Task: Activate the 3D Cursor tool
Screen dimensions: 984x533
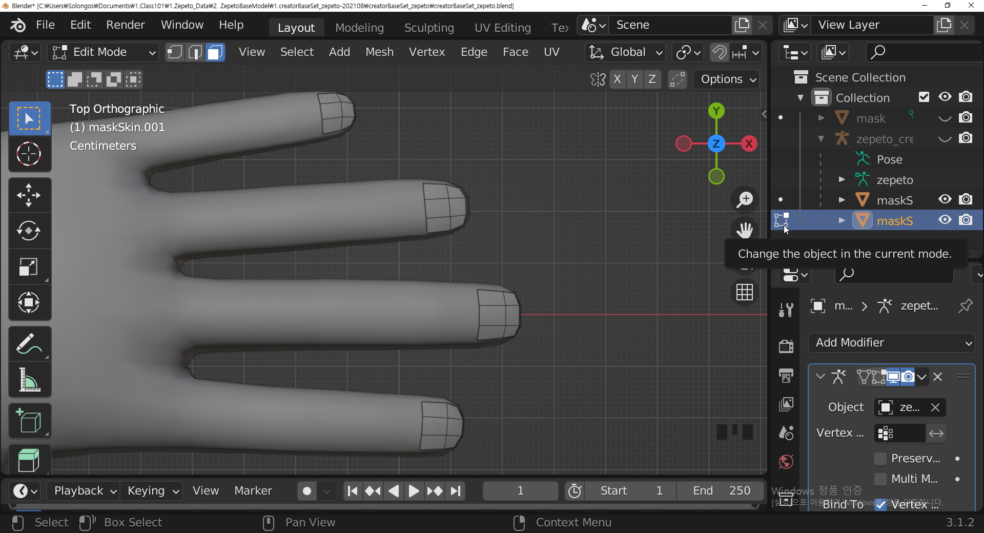Action: click(29, 154)
